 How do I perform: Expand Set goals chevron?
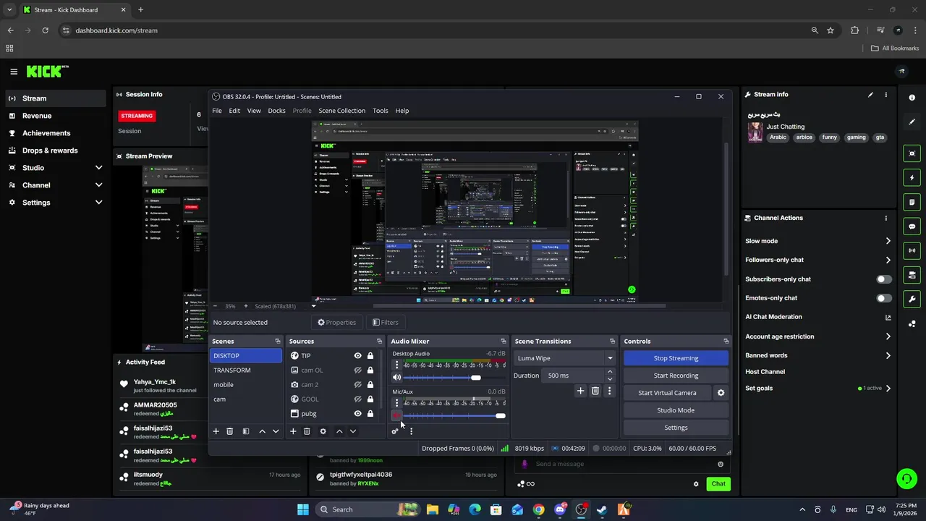pos(888,389)
